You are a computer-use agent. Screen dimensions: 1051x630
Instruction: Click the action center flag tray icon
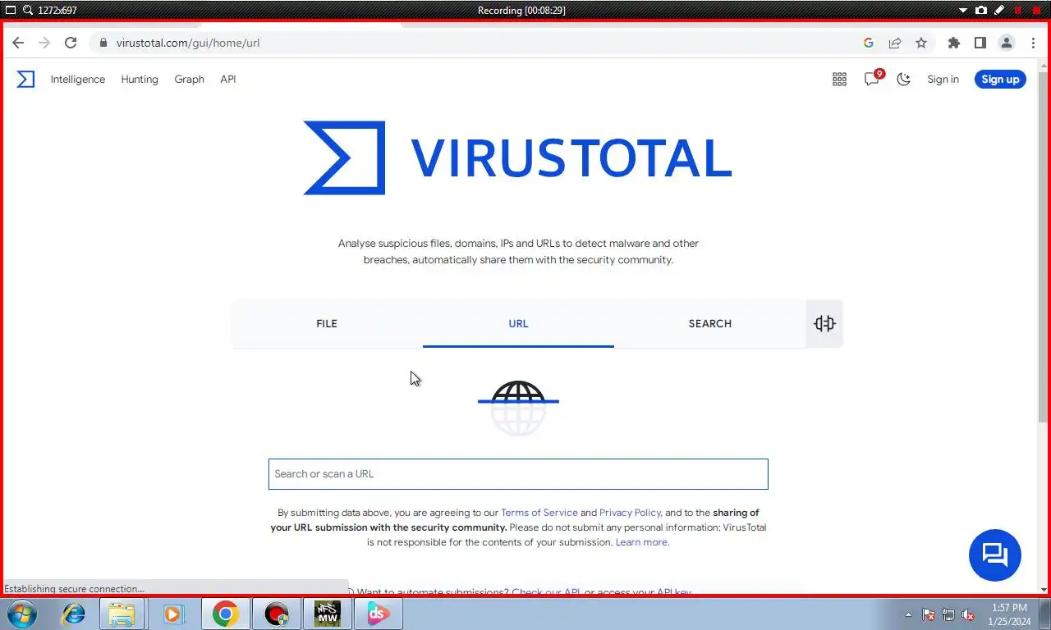coord(929,614)
